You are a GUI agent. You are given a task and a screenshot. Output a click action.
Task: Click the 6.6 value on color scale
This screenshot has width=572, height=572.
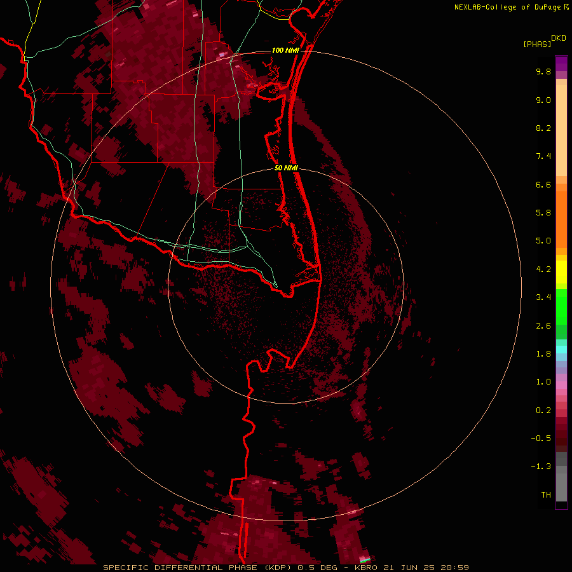tap(543, 184)
